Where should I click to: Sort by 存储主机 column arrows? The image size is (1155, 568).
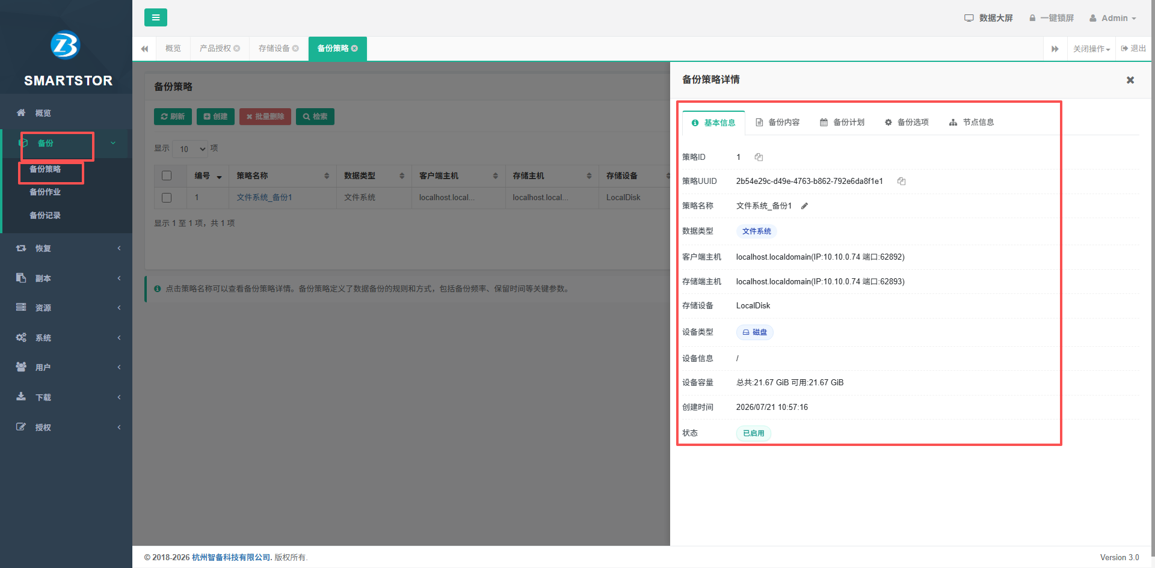(589, 176)
